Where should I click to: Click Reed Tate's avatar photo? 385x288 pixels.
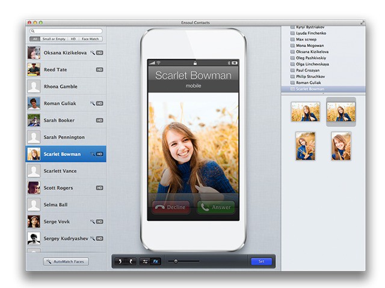[34, 70]
